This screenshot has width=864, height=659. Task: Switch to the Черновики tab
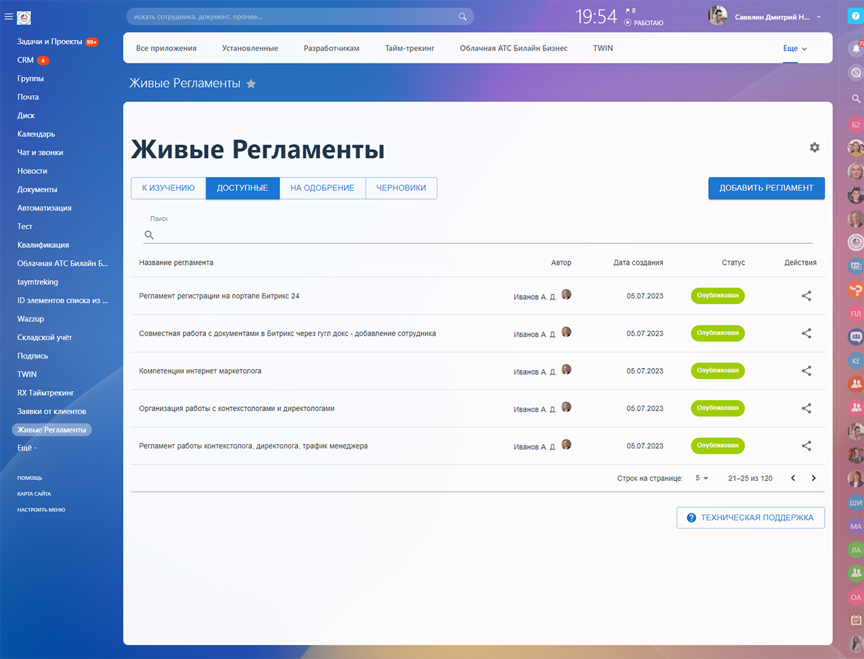point(401,188)
